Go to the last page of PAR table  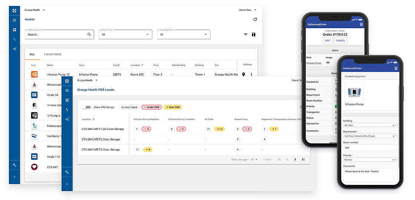click(303, 160)
